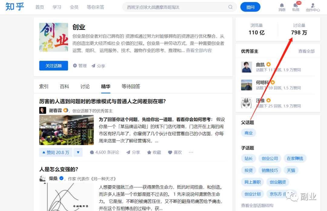Click the search input field
This screenshot has width=327, height=211.
pos(176,7)
